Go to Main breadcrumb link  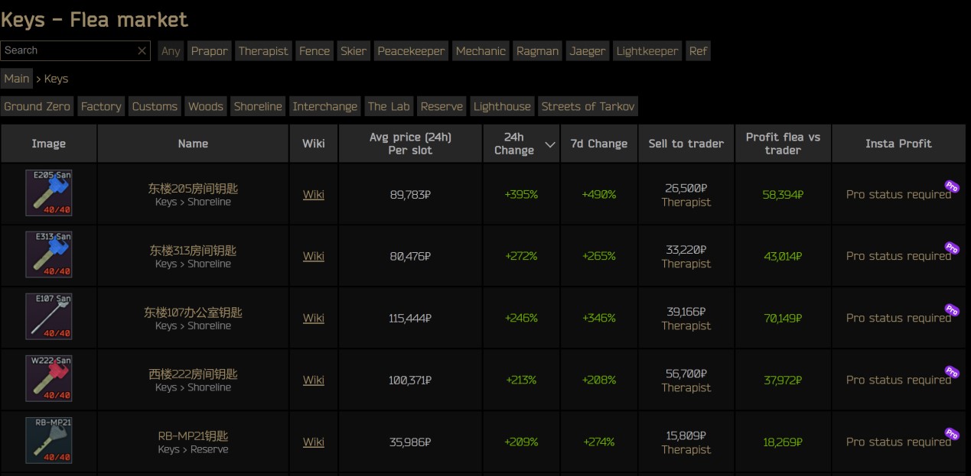click(17, 79)
